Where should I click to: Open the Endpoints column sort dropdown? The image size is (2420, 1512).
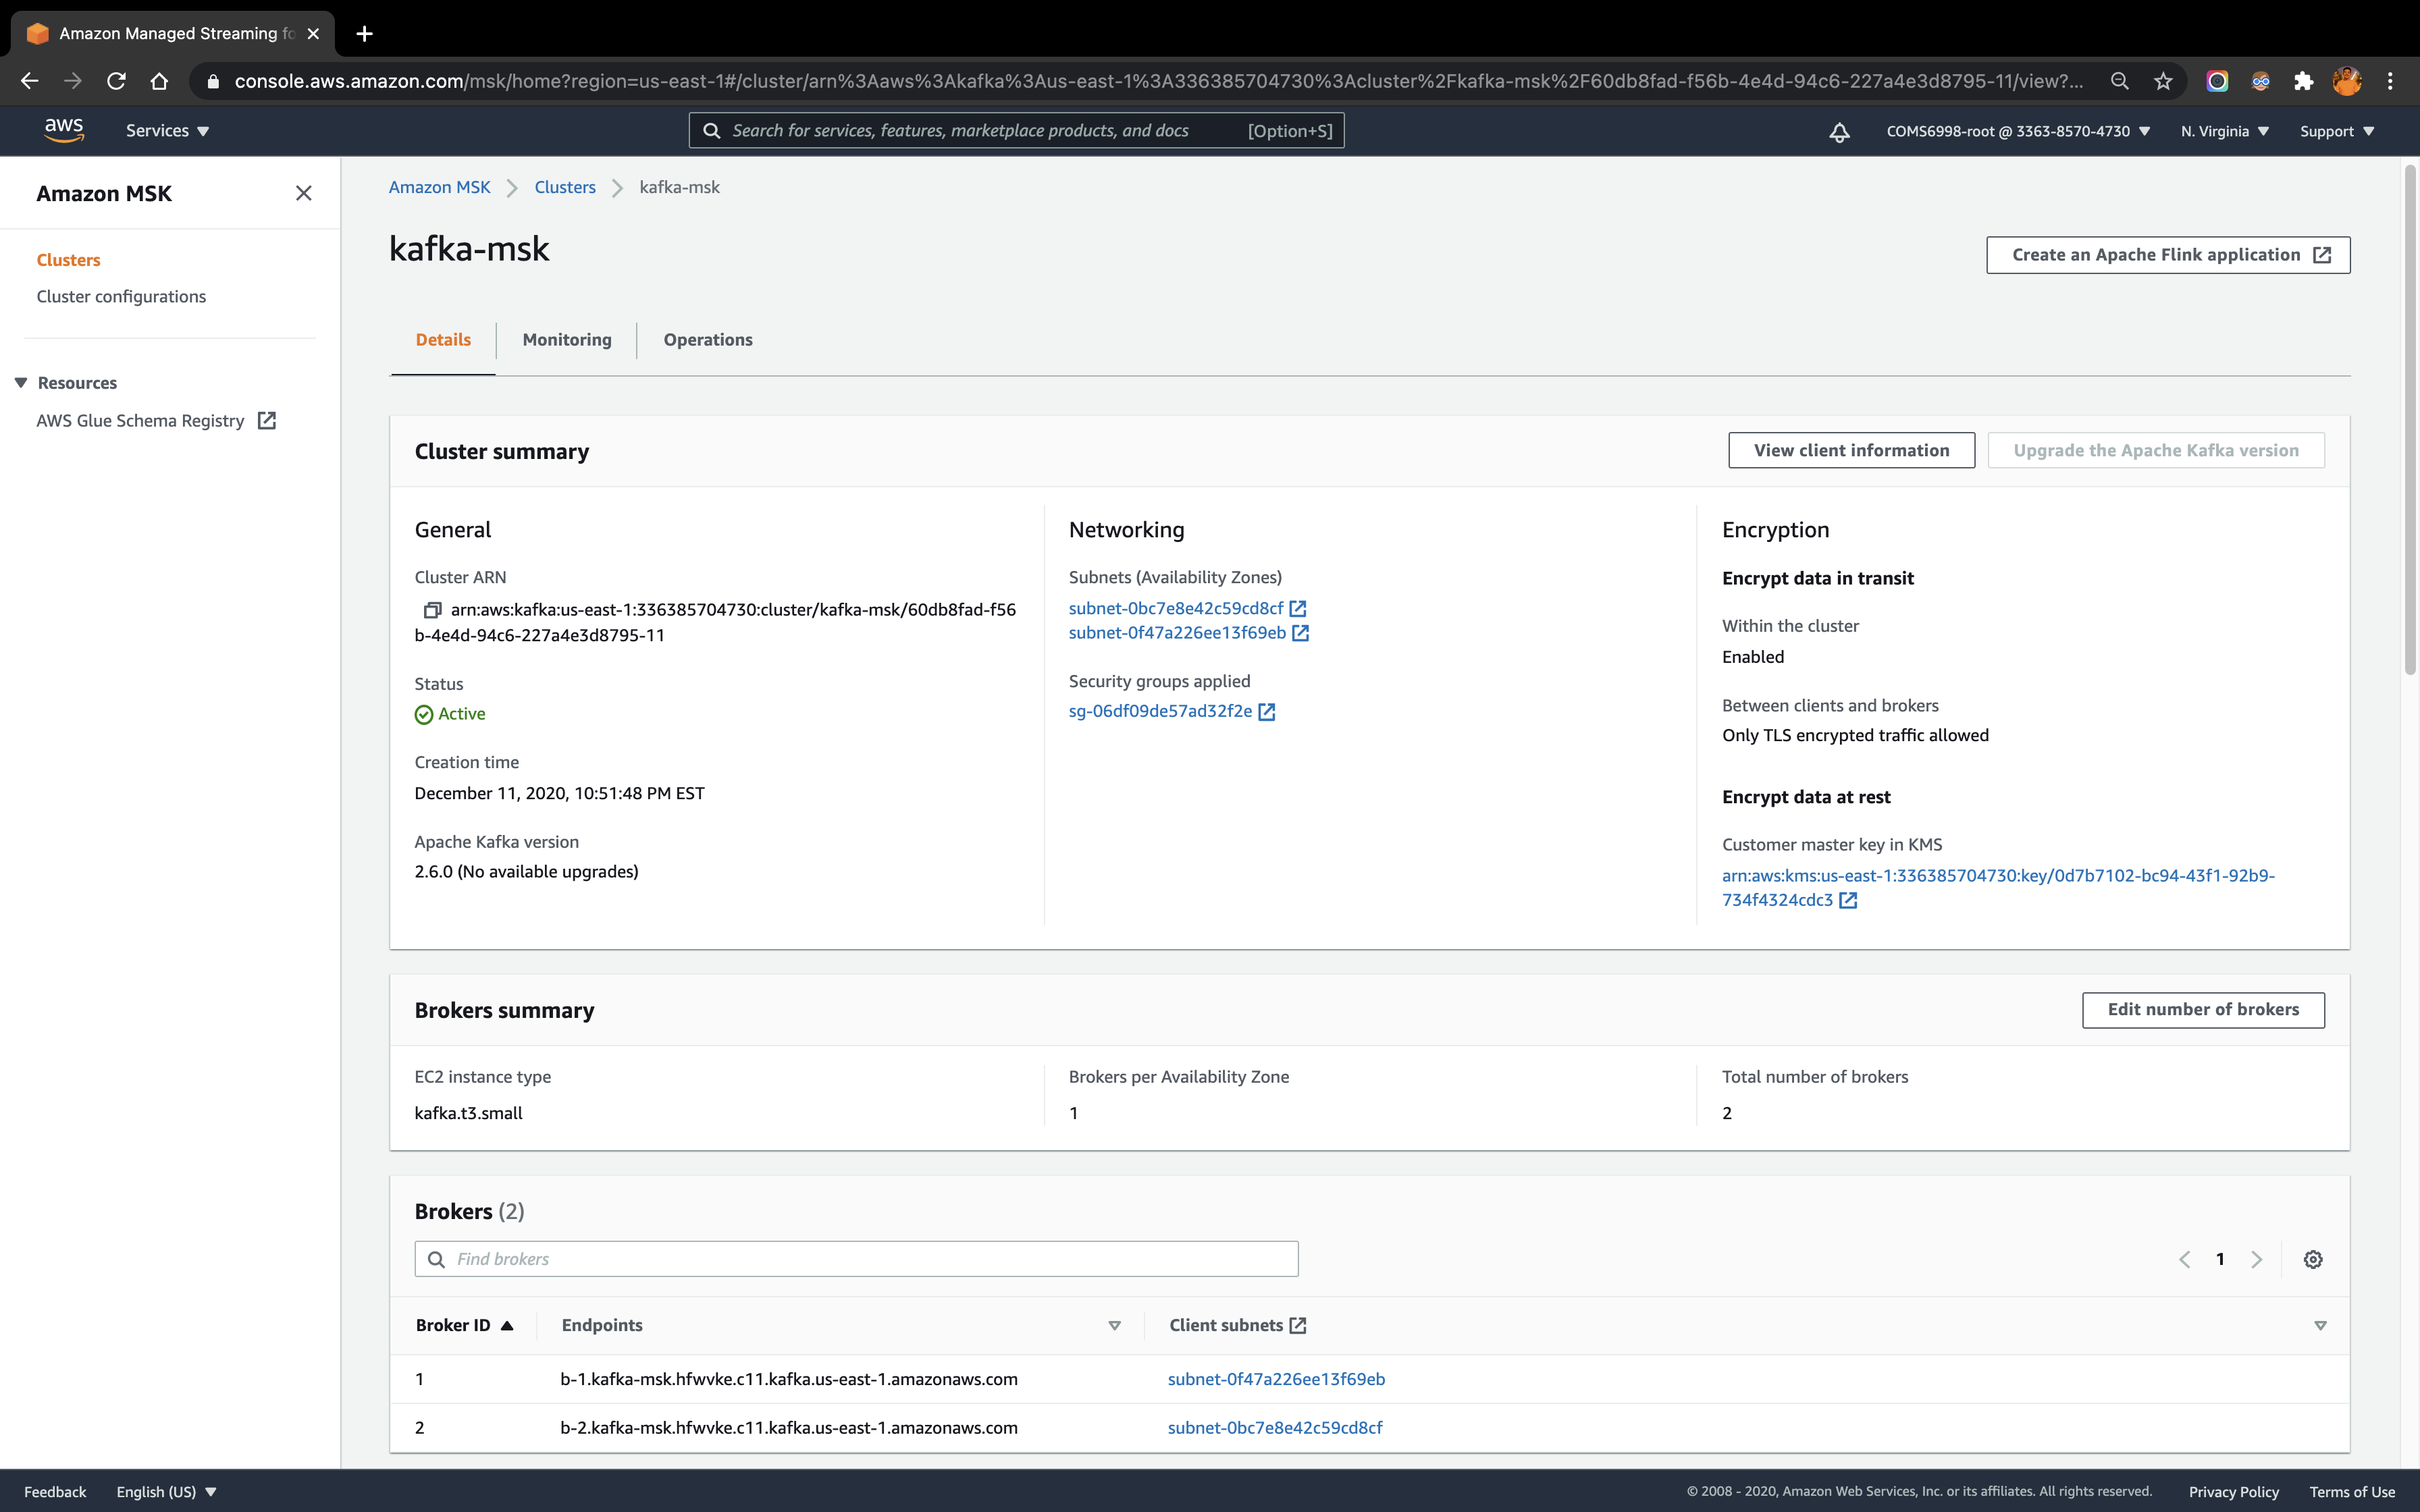click(x=1114, y=1326)
